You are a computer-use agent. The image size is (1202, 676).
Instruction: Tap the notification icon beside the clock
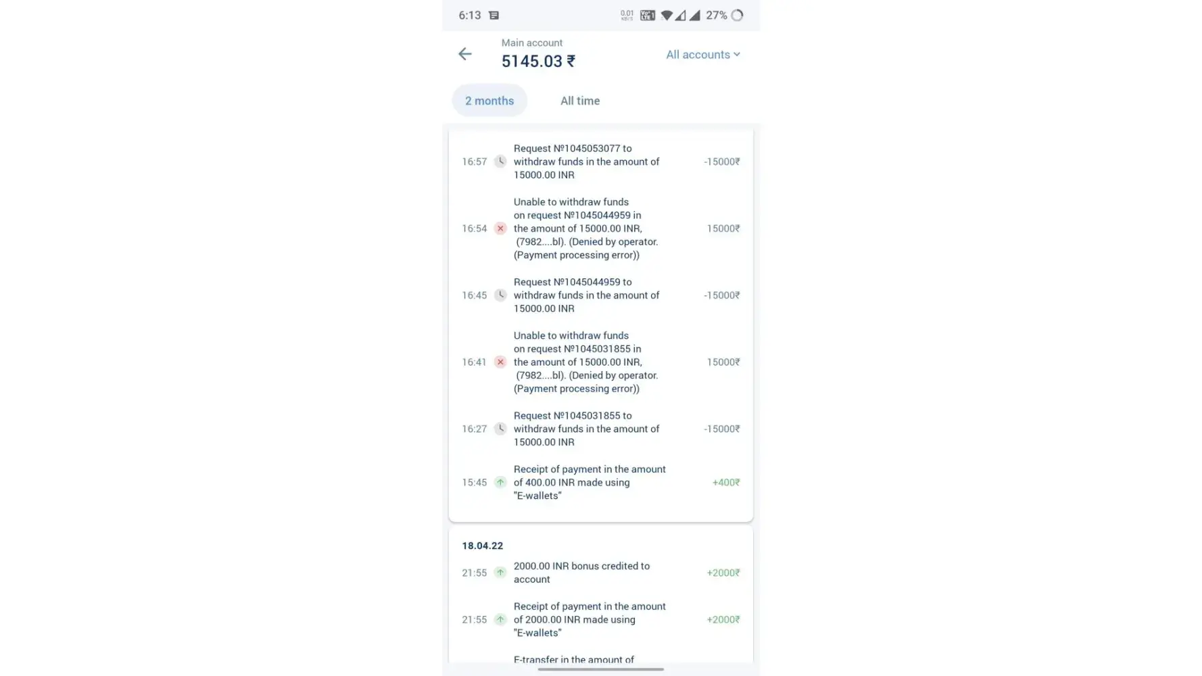tap(494, 16)
